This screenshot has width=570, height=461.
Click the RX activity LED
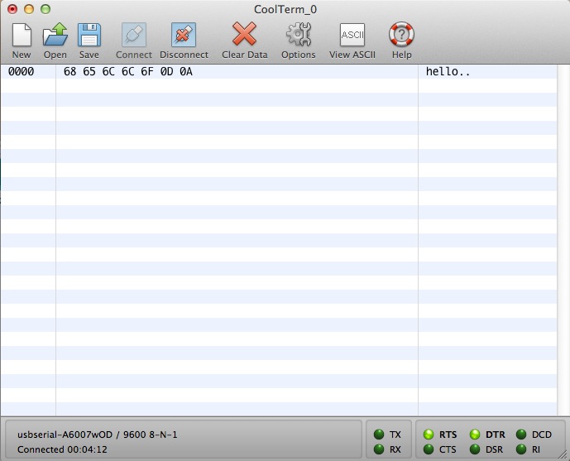point(379,449)
